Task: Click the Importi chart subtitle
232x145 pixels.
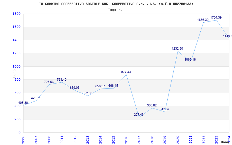Action: point(116,10)
